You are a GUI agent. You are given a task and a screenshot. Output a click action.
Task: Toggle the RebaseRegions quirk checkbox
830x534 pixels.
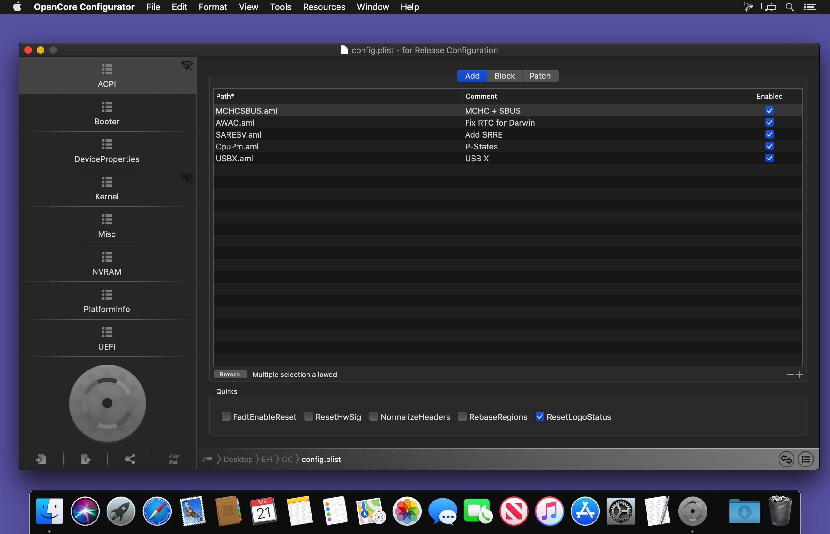point(462,417)
